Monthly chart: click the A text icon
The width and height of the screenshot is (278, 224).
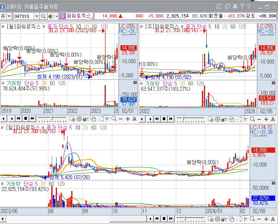pyautogui.click(x=135, y=119)
